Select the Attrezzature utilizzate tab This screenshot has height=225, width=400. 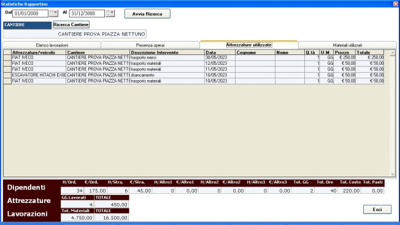pyautogui.click(x=248, y=45)
